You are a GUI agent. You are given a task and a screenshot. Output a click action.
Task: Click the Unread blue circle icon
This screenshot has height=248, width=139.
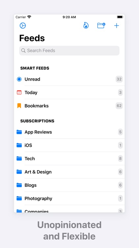point(19,79)
